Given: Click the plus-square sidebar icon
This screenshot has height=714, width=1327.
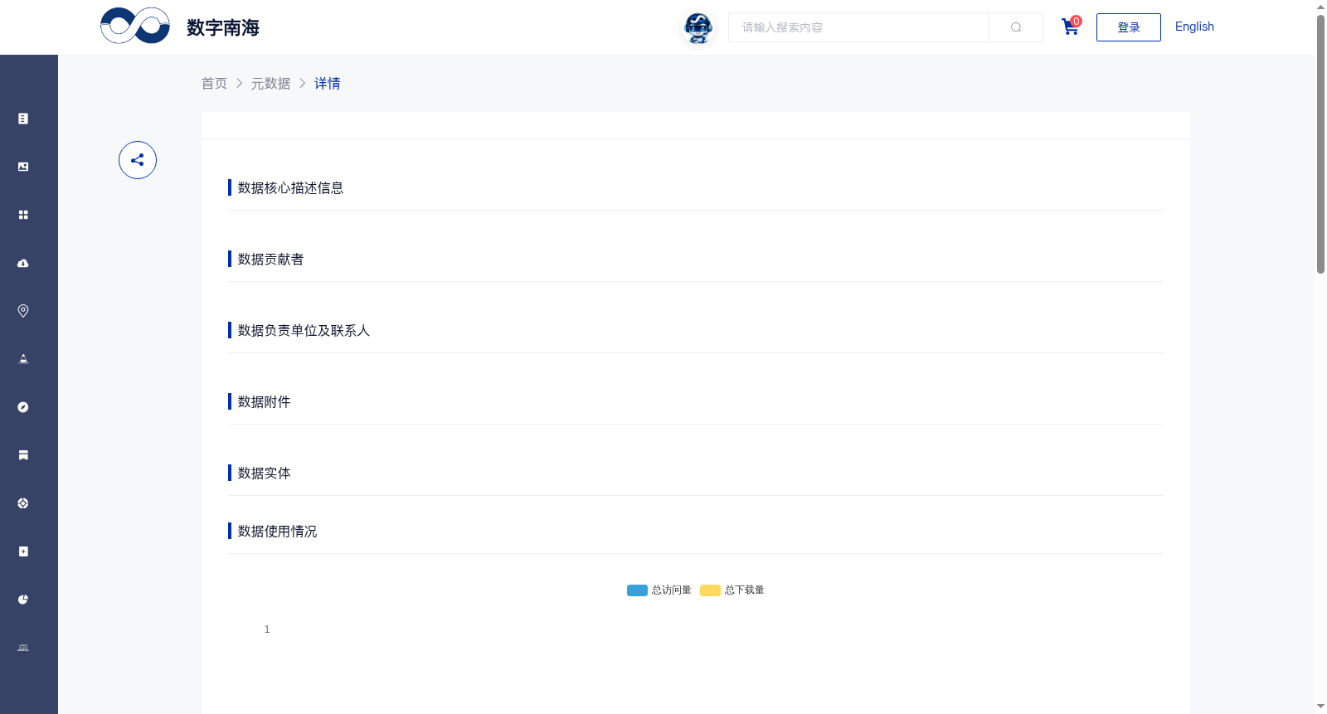Looking at the screenshot, I should point(23,551).
